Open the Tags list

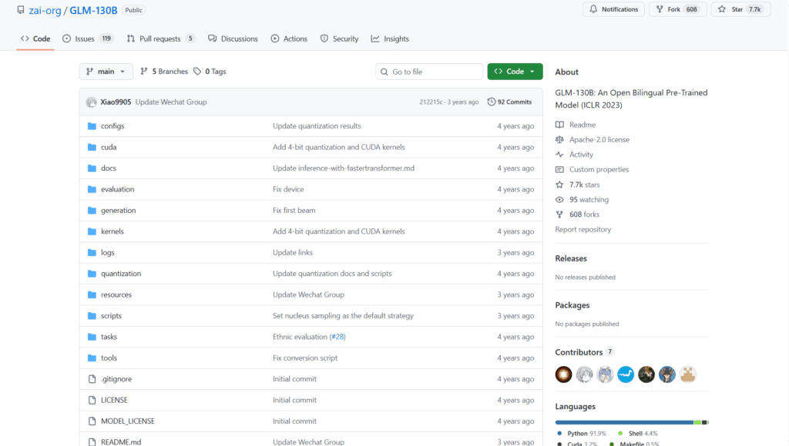pyautogui.click(x=210, y=72)
